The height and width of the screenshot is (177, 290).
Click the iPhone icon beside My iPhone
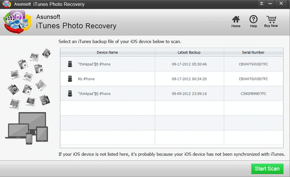click(x=70, y=79)
